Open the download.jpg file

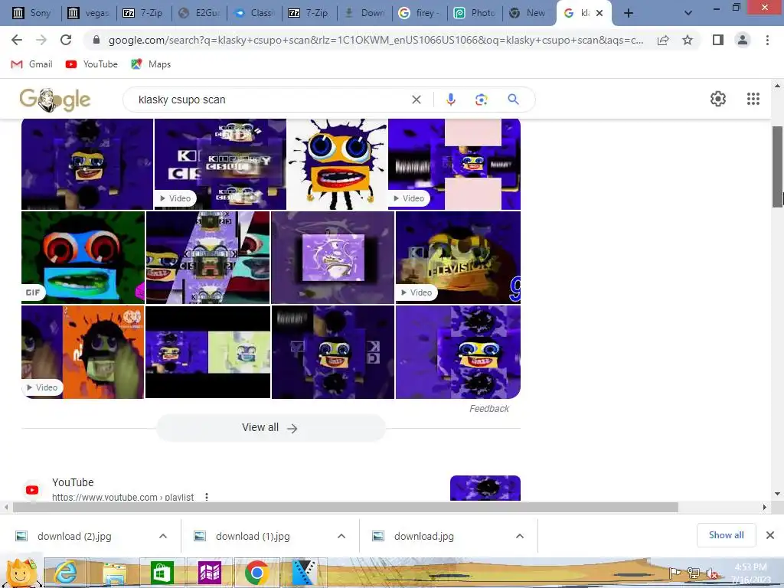[424, 537]
